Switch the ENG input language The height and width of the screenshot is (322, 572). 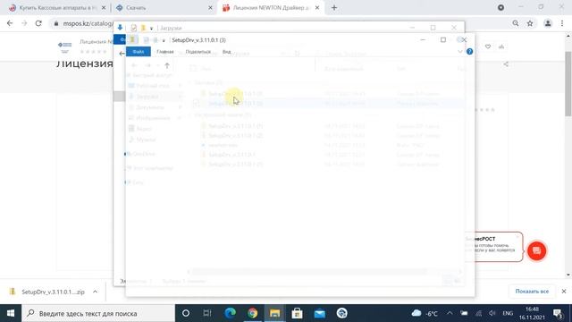[x=508, y=313]
